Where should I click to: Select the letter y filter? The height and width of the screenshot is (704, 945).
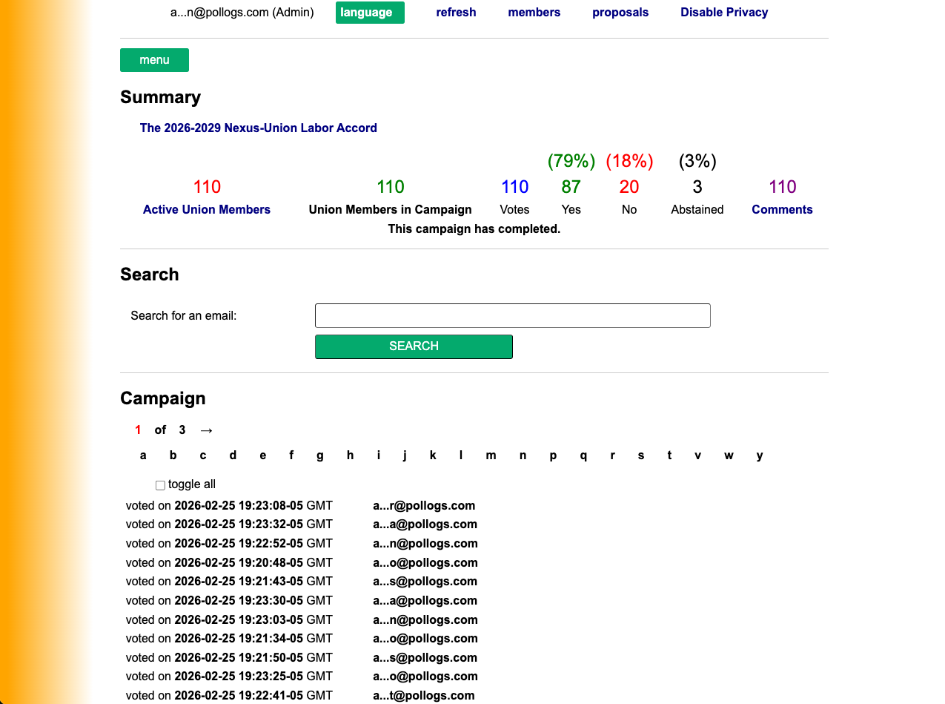[x=759, y=455]
